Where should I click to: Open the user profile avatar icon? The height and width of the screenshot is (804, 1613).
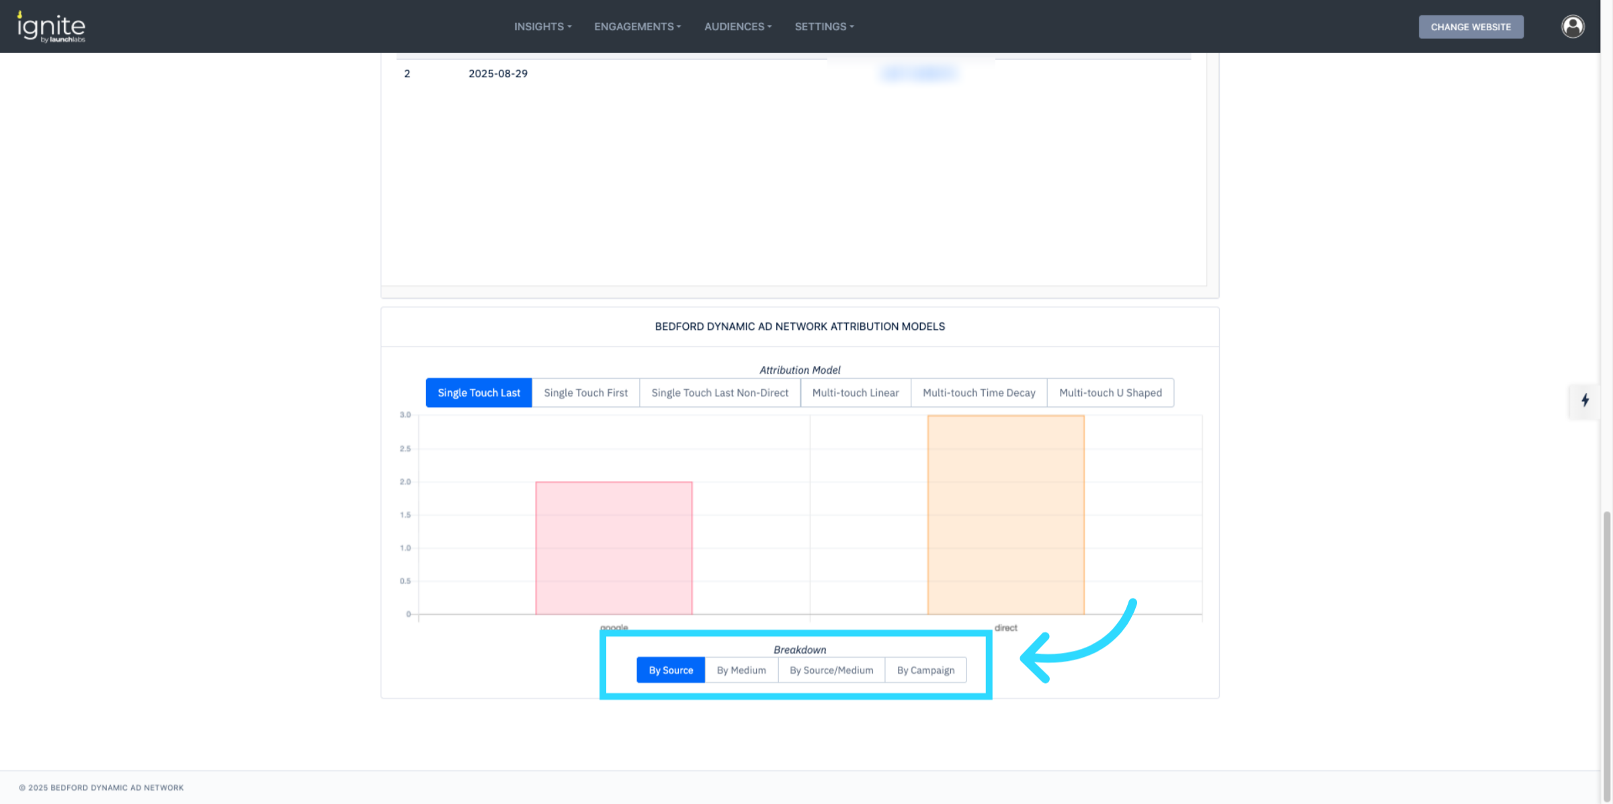[1572, 27]
